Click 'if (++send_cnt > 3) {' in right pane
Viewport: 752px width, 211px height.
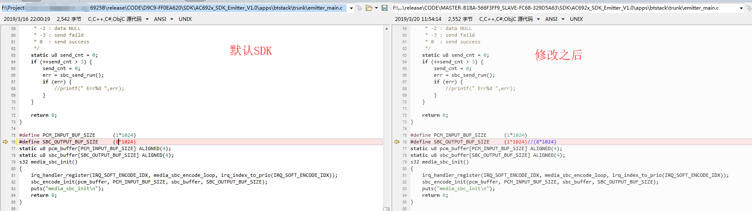tap(453, 62)
